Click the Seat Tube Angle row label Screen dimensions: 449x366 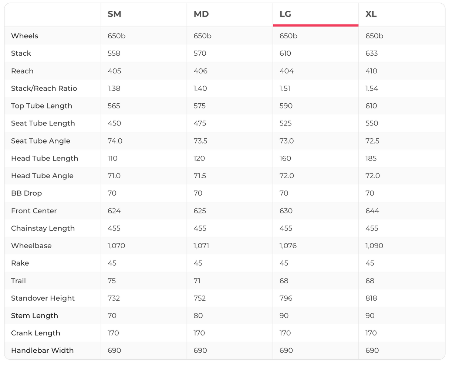41,141
